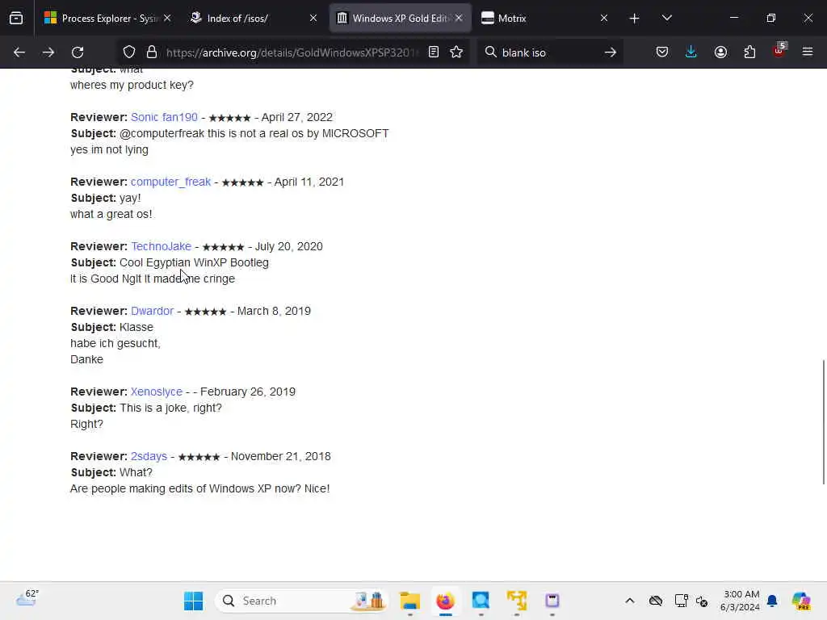Open the Firefox application menu
Viewport: 827px width, 620px height.
[x=808, y=52]
